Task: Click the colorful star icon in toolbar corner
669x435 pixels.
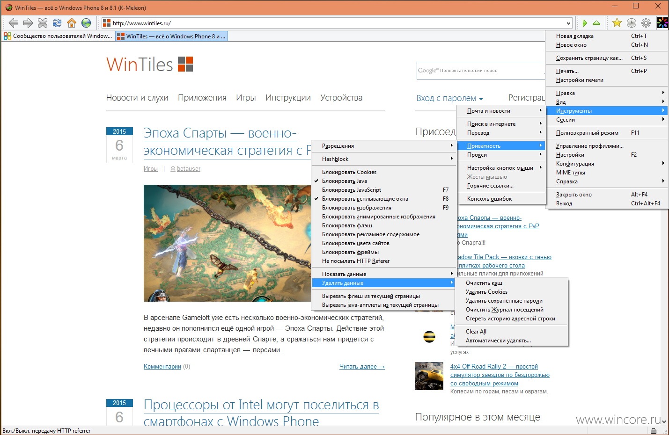Action: (662, 23)
